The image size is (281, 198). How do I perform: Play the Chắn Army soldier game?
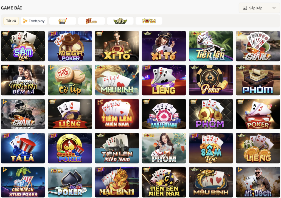pos(23,114)
